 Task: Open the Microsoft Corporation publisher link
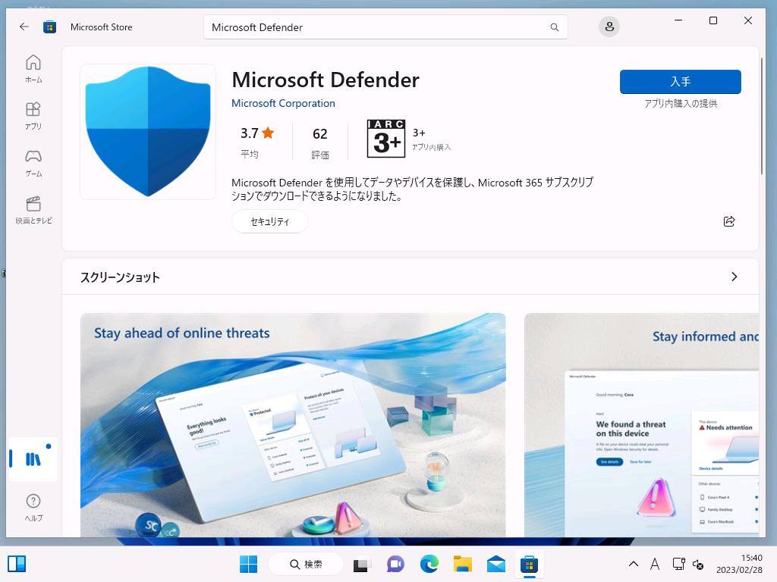point(283,103)
